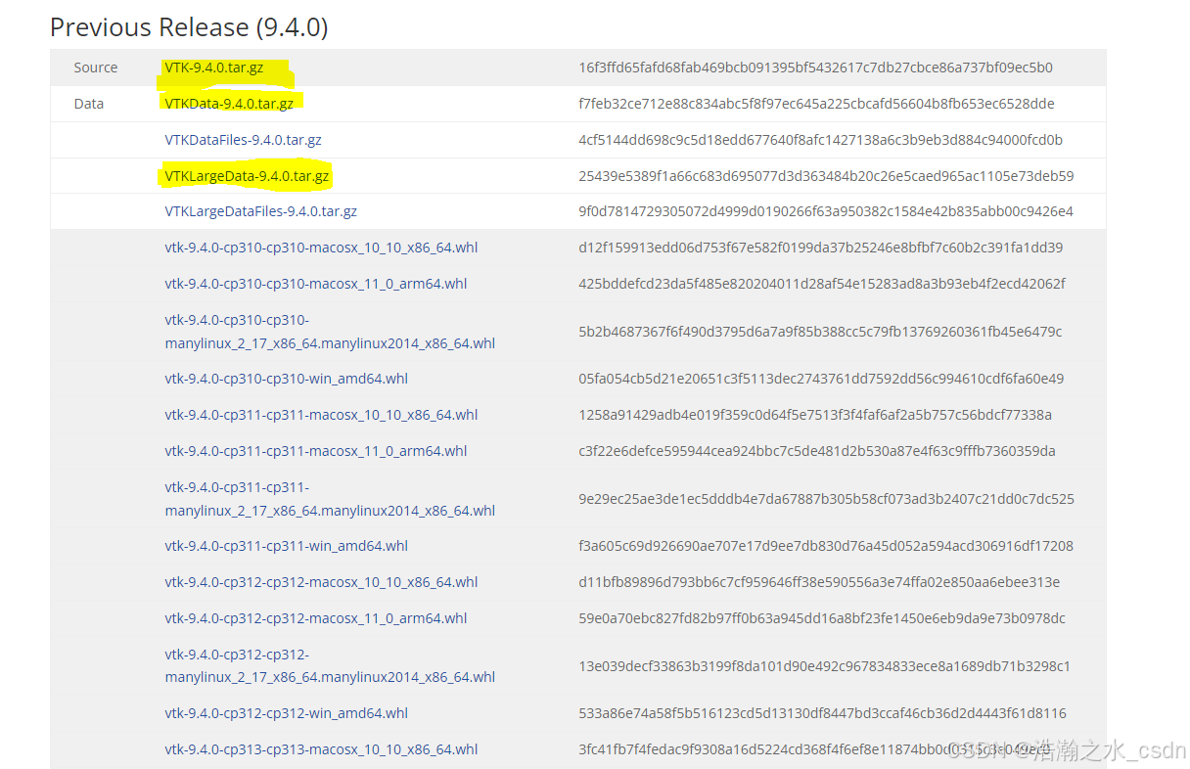Download cp311 macosx_11_0_arm64 wheel
This screenshot has width=1190, height=769.
tap(316, 451)
